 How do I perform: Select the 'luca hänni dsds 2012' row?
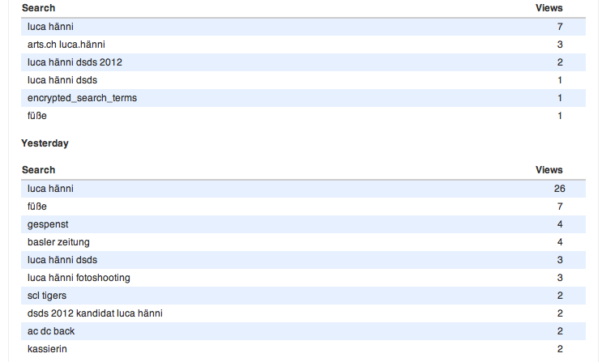(x=303, y=62)
